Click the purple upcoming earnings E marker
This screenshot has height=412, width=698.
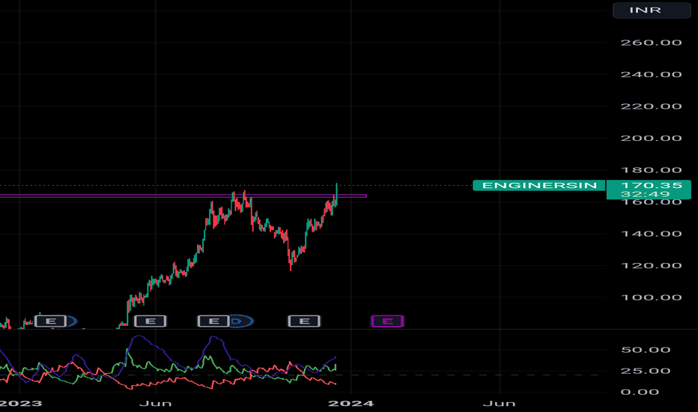[387, 321]
